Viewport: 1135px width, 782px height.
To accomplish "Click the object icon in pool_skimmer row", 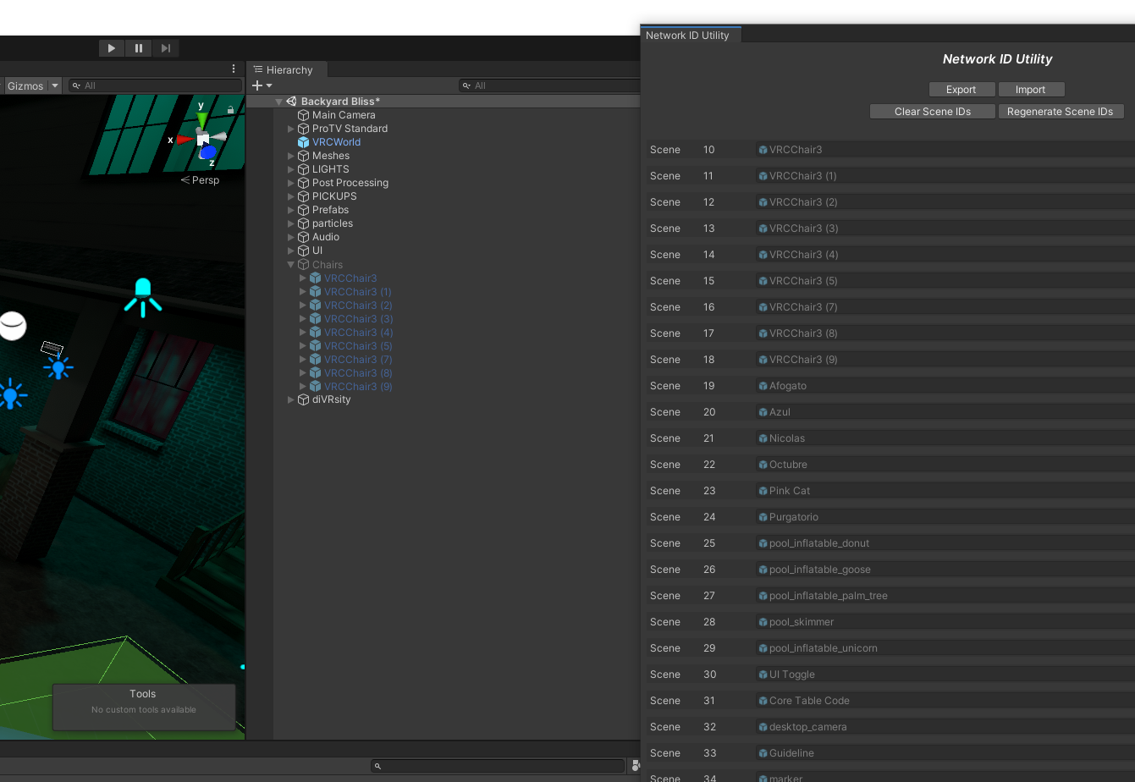I will 763,622.
